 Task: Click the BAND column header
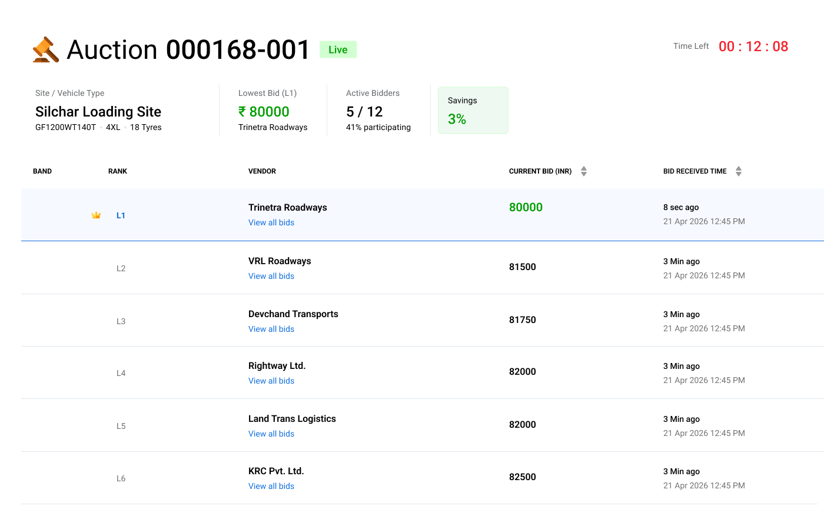pos(42,171)
